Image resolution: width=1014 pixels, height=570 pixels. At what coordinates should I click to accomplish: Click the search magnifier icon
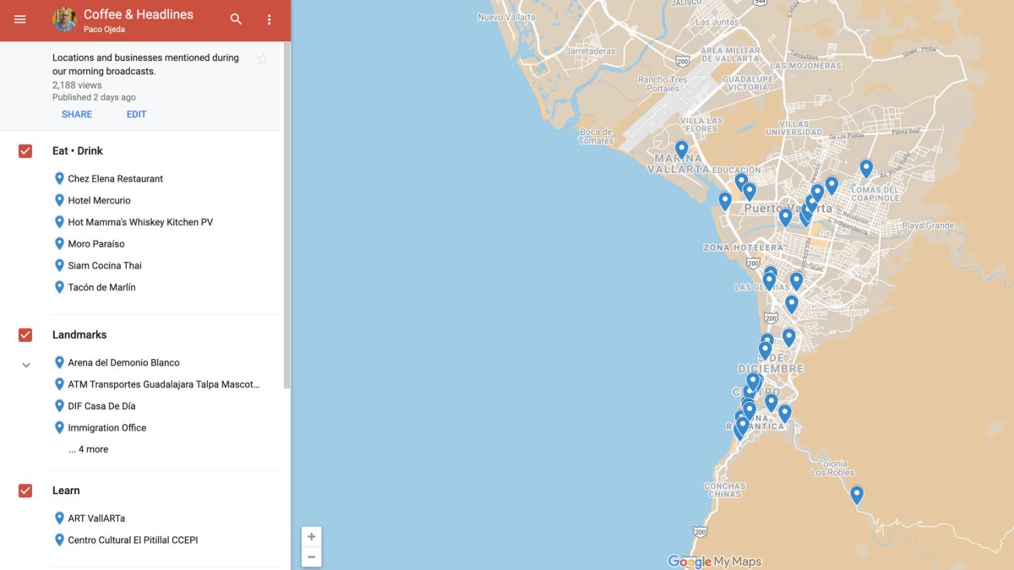tap(236, 19)
